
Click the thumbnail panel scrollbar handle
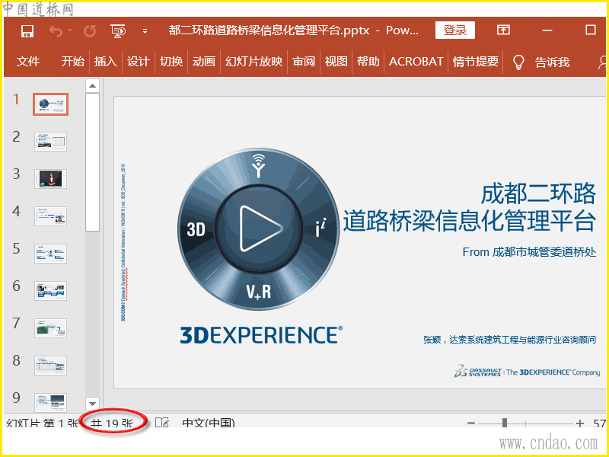pyautogui.click(x=92, y=162)
